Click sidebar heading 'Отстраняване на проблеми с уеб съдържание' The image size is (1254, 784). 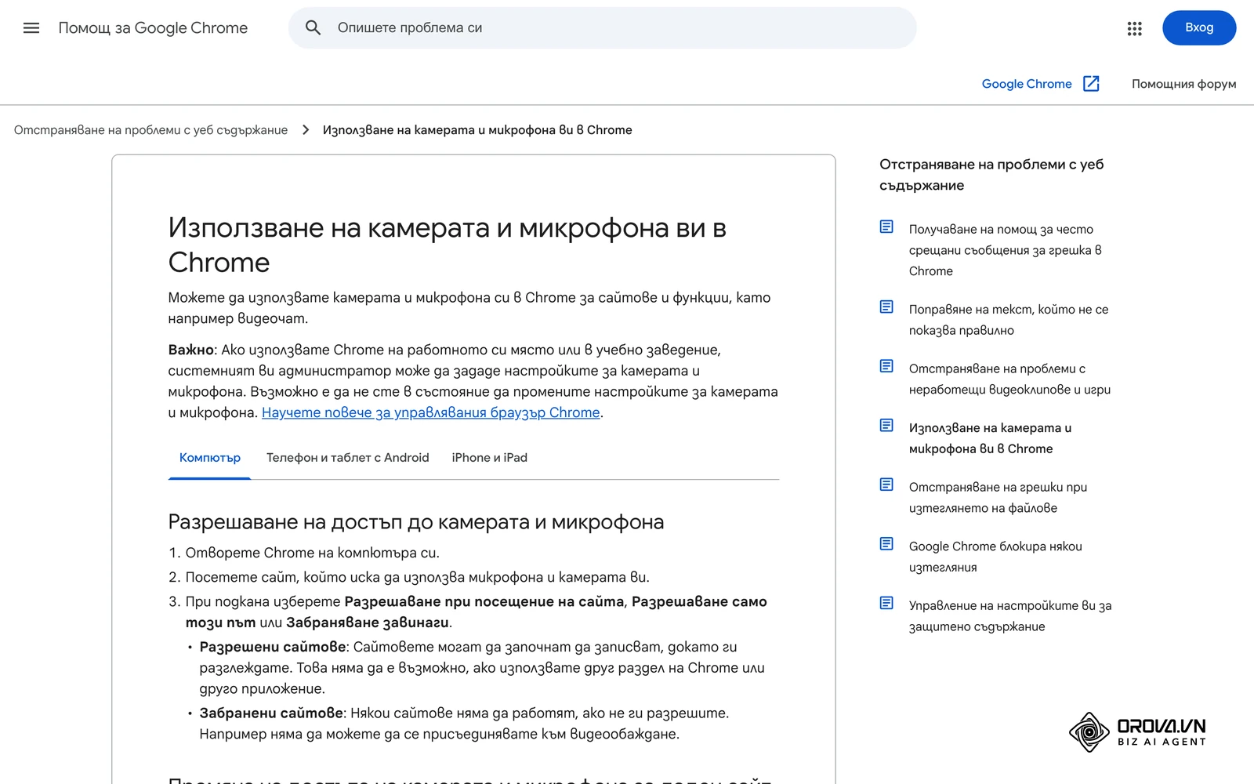991,175
